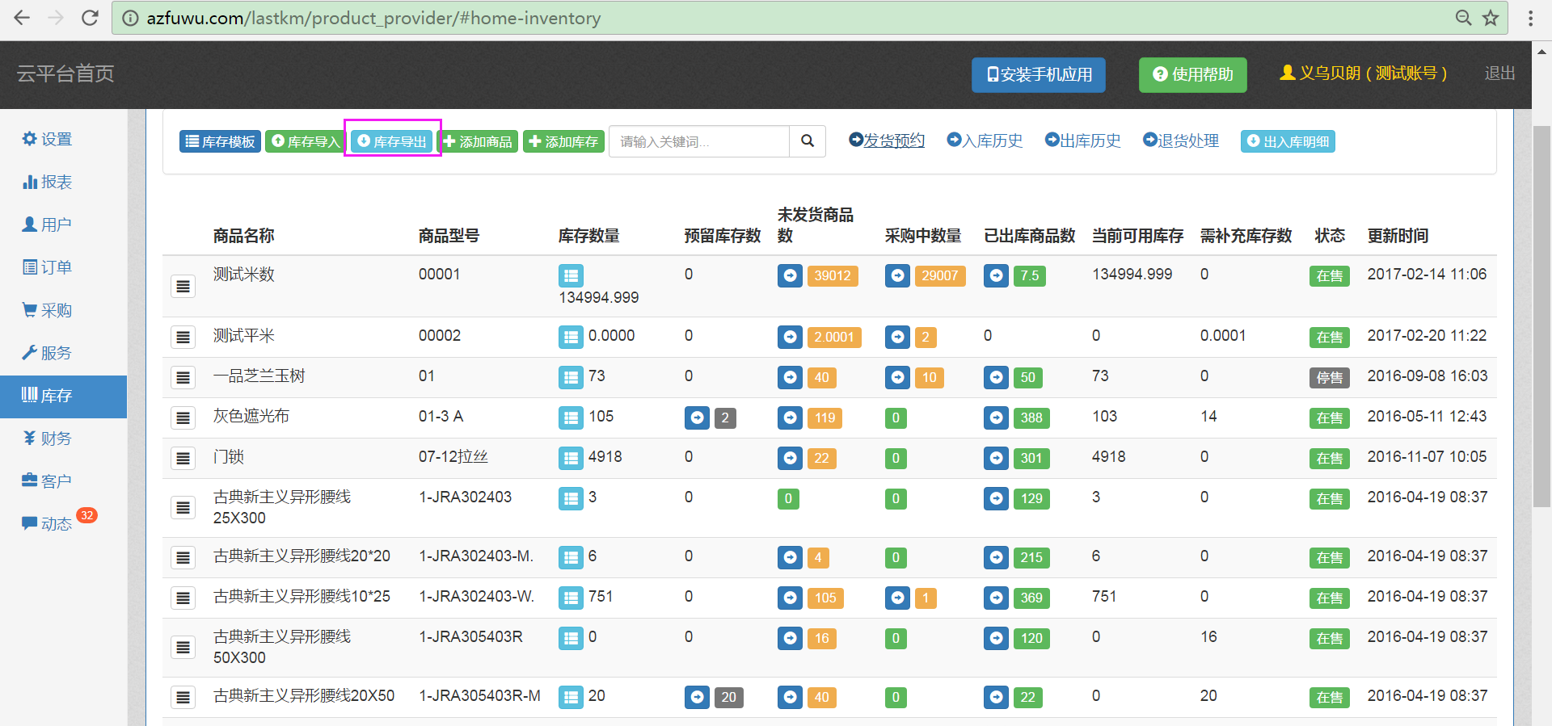Click the address bar zoom magnifier icon
Image resolution: width=1552 pixels, height=726 pixels.
tap(1463, 18)
